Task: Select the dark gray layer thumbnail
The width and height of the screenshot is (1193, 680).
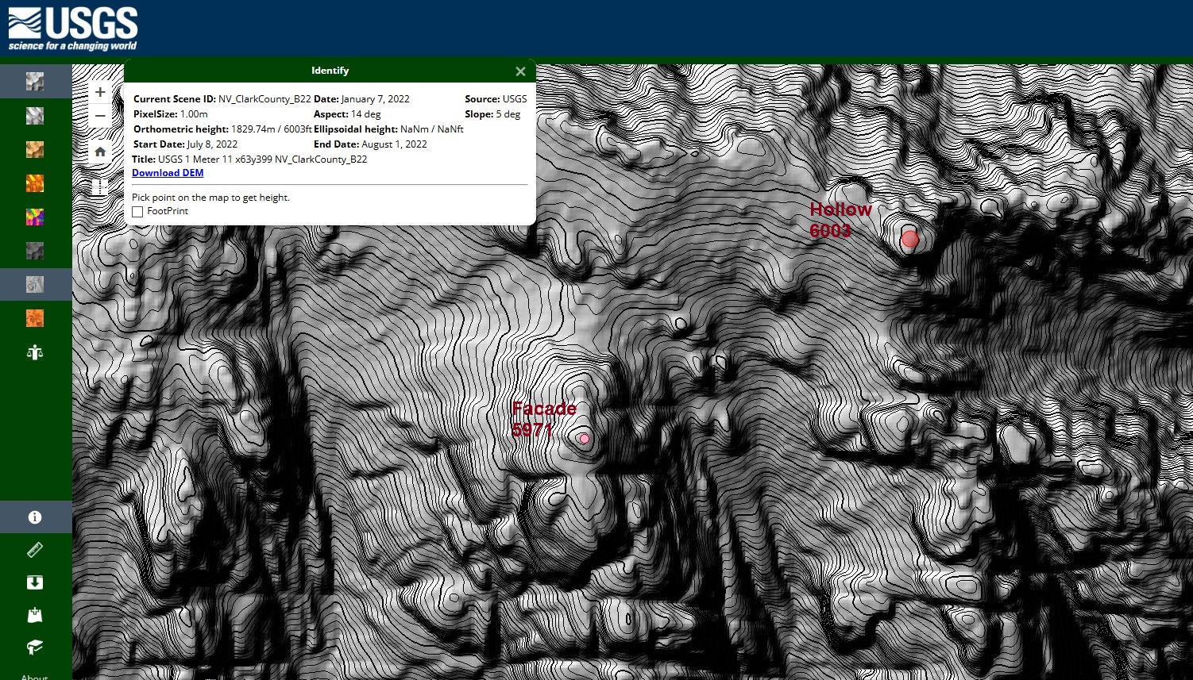Action: tap(35, 251)
